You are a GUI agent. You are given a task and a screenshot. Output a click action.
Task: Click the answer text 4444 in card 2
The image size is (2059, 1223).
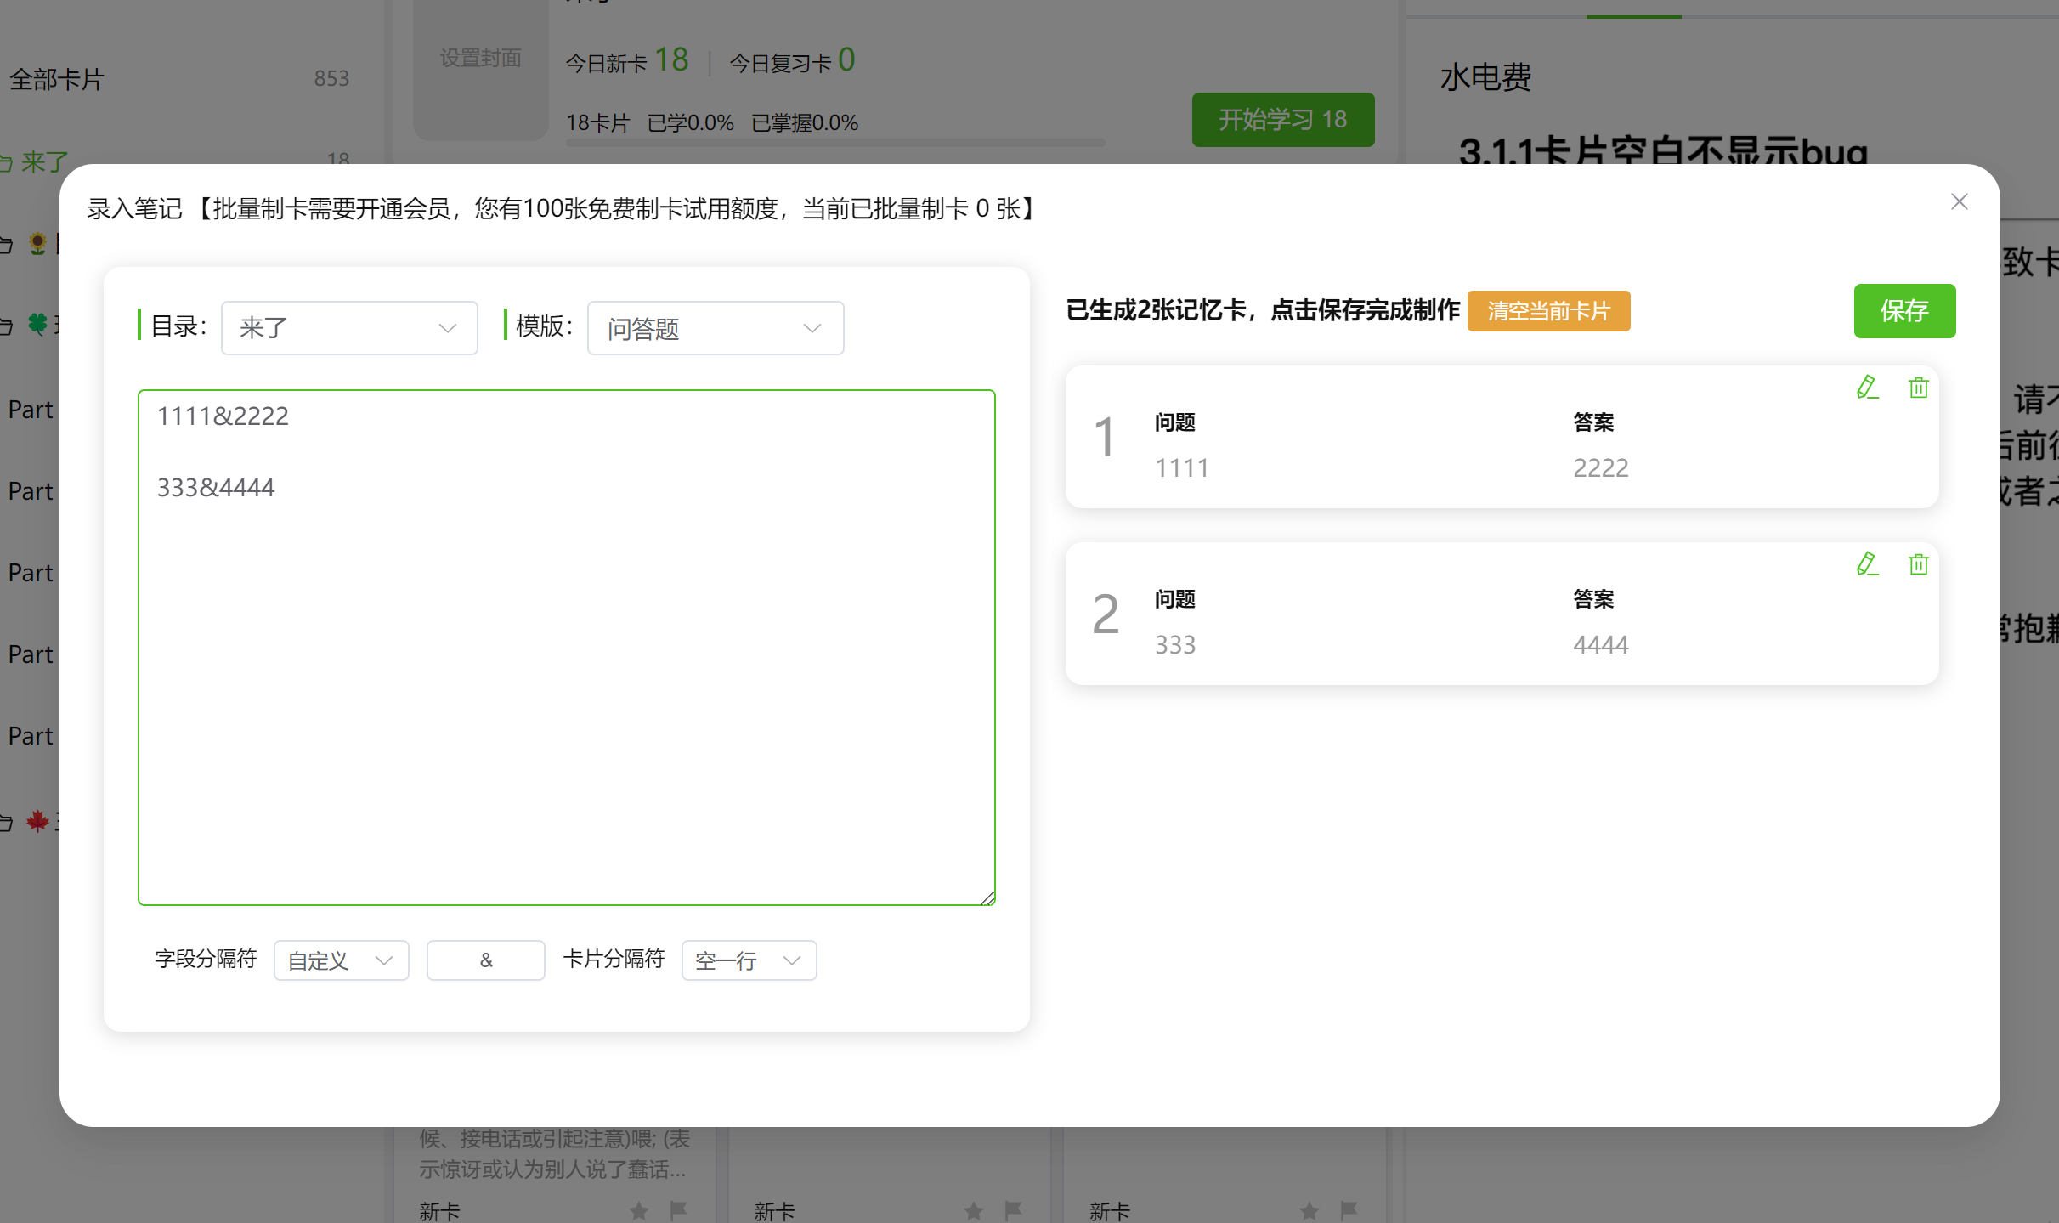pyautogui.click(x=1601, y=645)
